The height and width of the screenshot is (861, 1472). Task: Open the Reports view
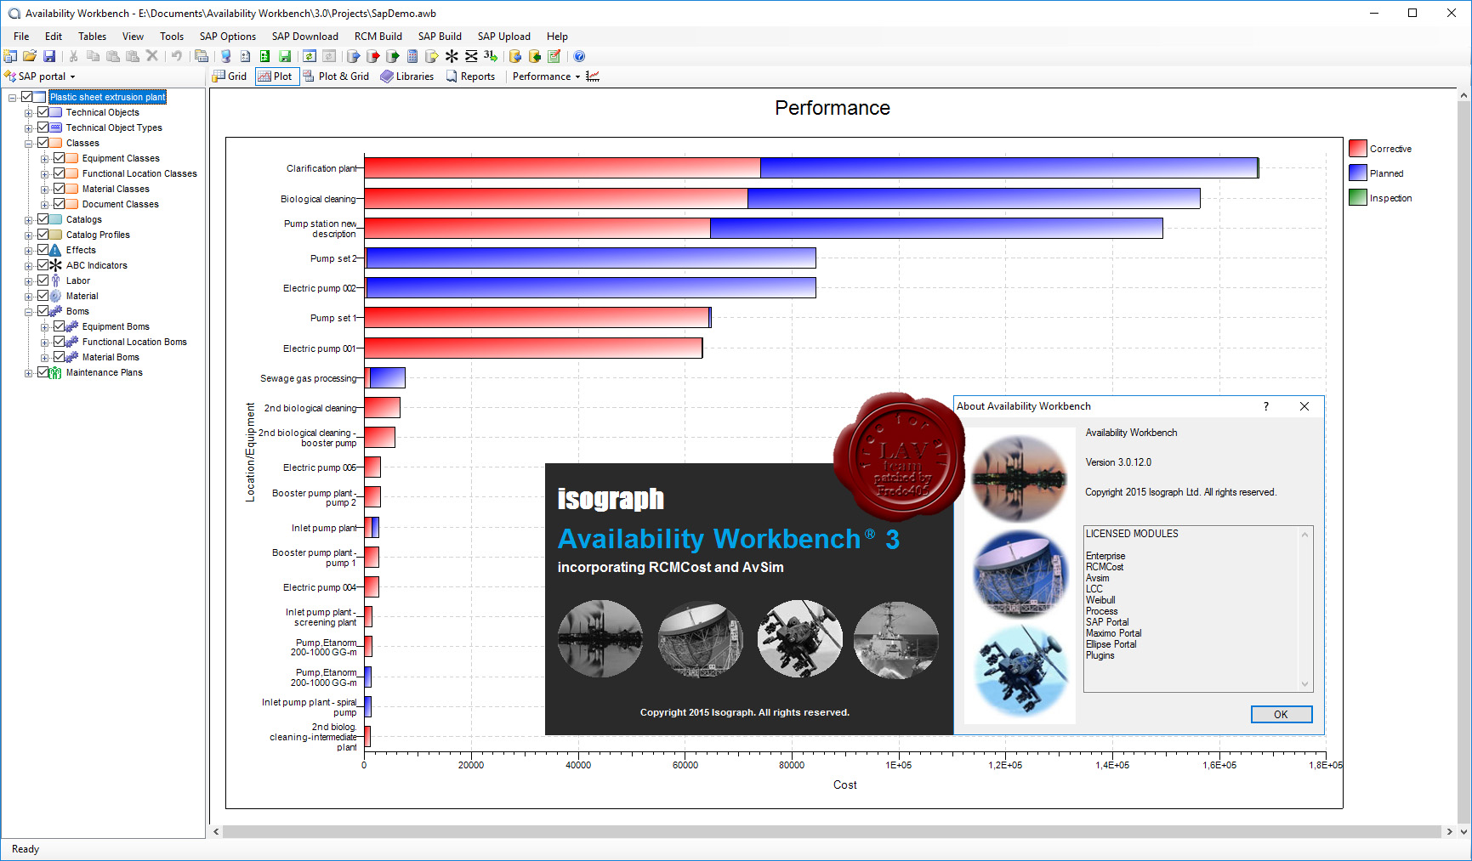coord(470,76)
